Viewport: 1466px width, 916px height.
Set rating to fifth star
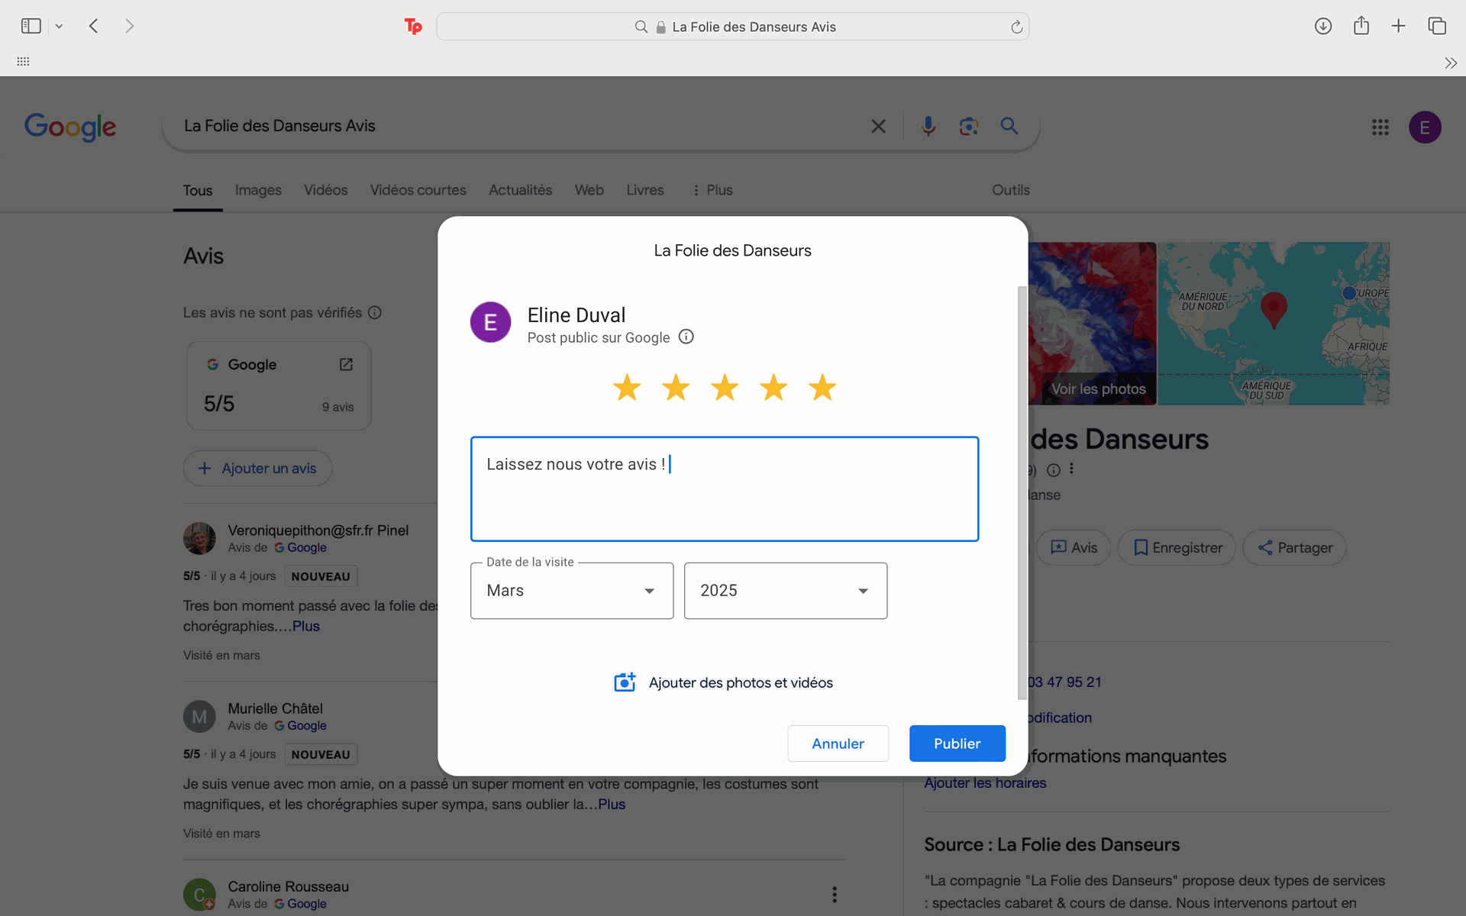tap(822, 388)
